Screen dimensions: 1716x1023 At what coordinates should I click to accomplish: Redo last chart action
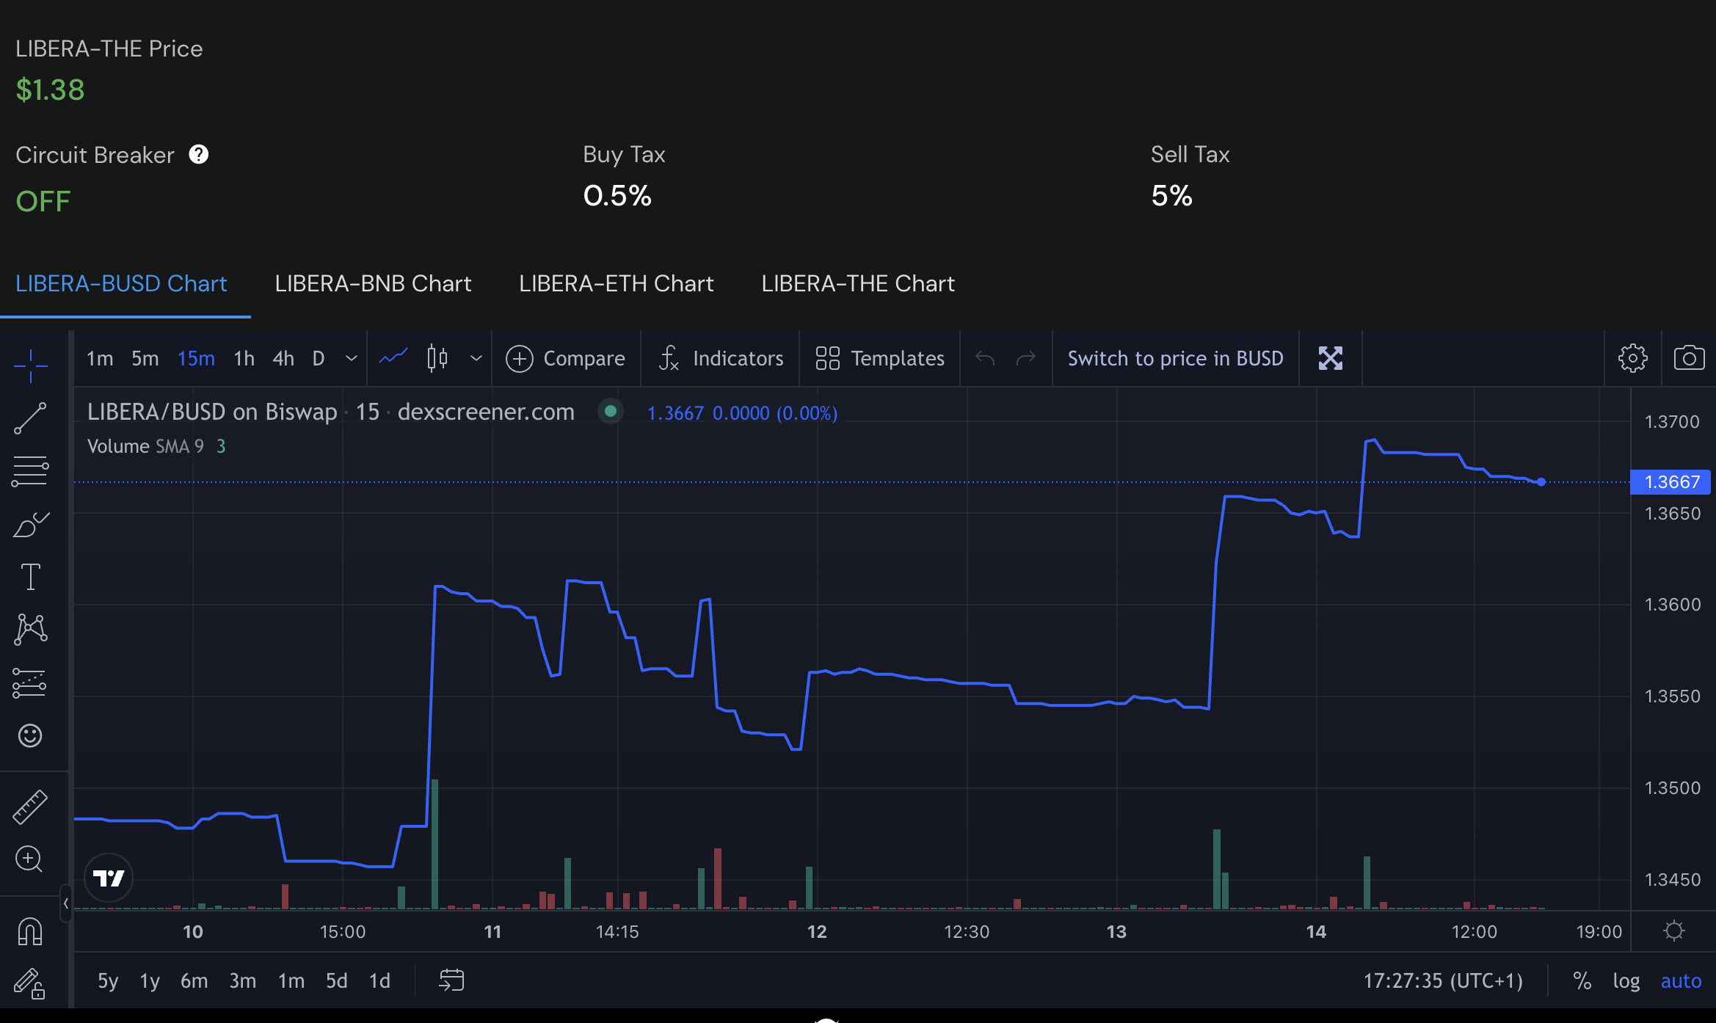[1026, 358]
